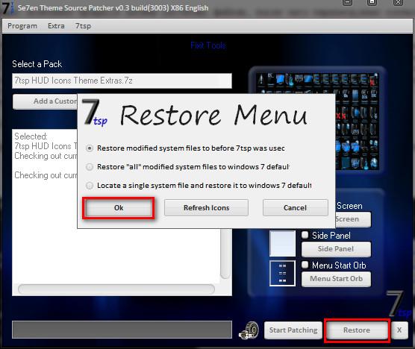Screen dimensions: 415x349
Task: Confirm restore with the Ok button
Action: (119, 208)
